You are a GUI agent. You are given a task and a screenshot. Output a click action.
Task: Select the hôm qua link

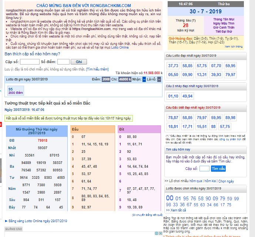(196, 181)
